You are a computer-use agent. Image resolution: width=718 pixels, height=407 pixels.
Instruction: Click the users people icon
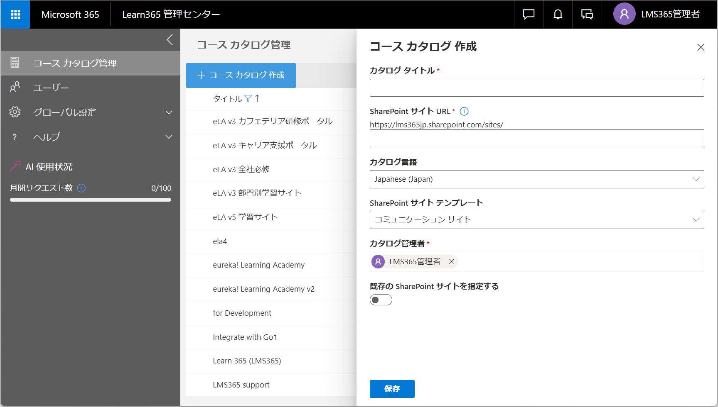click(x=15, y=87)
